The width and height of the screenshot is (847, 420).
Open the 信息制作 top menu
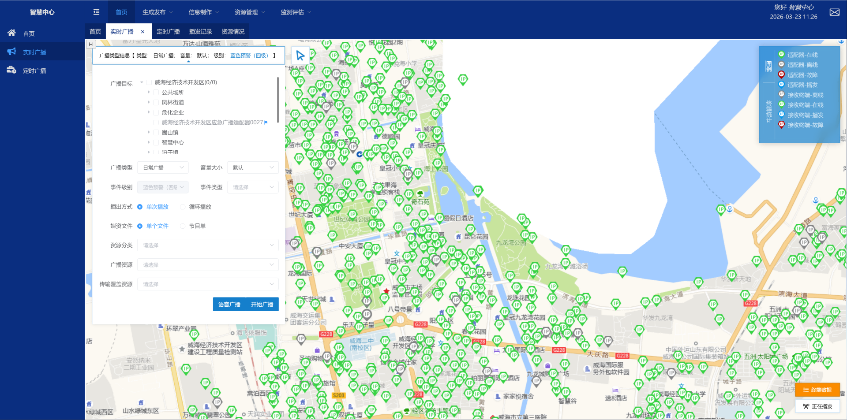click(204, 12)
